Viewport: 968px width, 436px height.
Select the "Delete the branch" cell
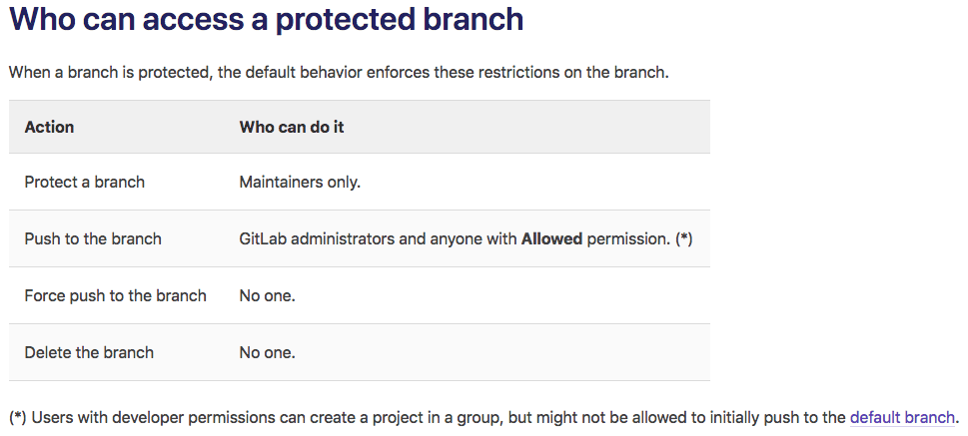89,352
